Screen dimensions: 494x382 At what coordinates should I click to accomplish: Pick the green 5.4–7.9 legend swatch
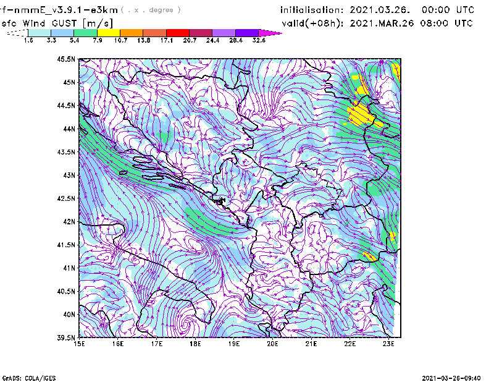85,33
